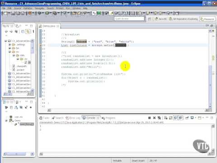The image size is (217, 163).
Task: Click the Pin Console icon
Action: point(187,118)
